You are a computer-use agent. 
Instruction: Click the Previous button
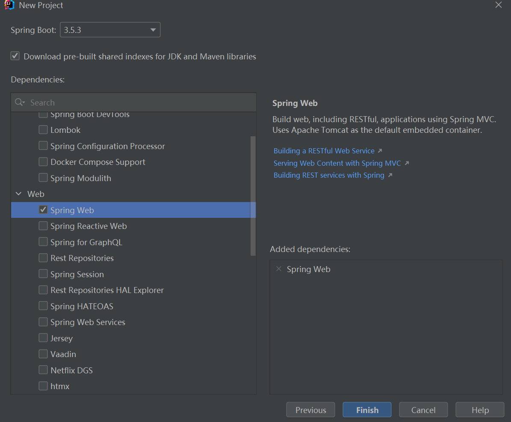click(310, 410)
